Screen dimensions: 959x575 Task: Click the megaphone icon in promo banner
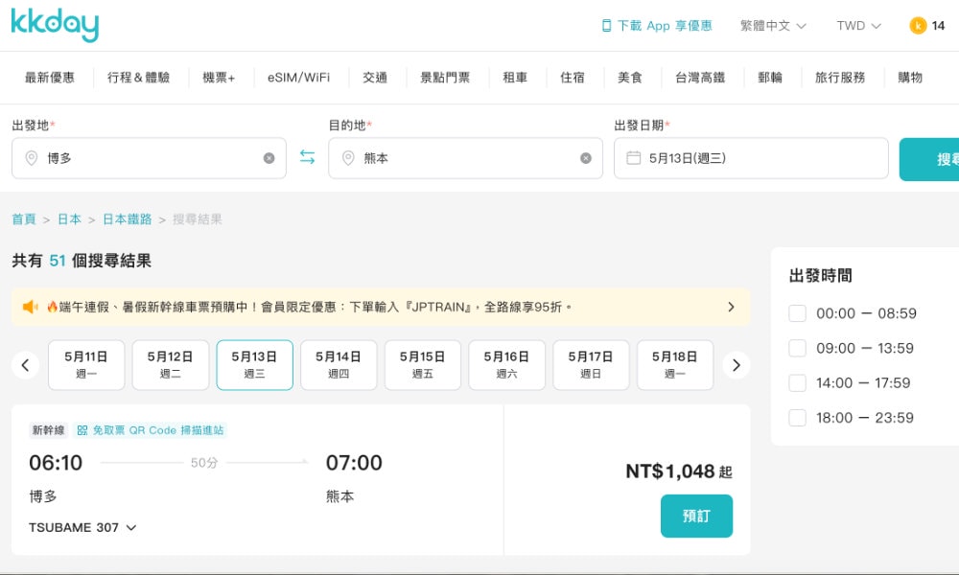[x=30, y=307]
